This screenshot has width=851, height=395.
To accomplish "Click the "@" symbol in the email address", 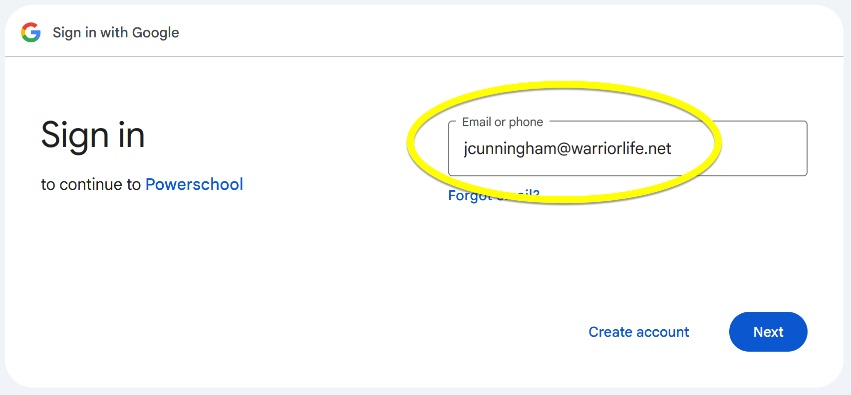I will 564,148.
